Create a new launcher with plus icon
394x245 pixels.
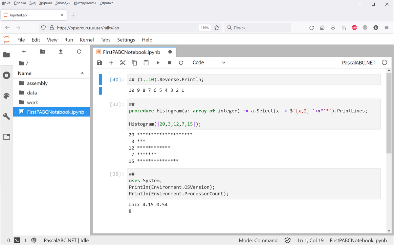tap(24, 52)
